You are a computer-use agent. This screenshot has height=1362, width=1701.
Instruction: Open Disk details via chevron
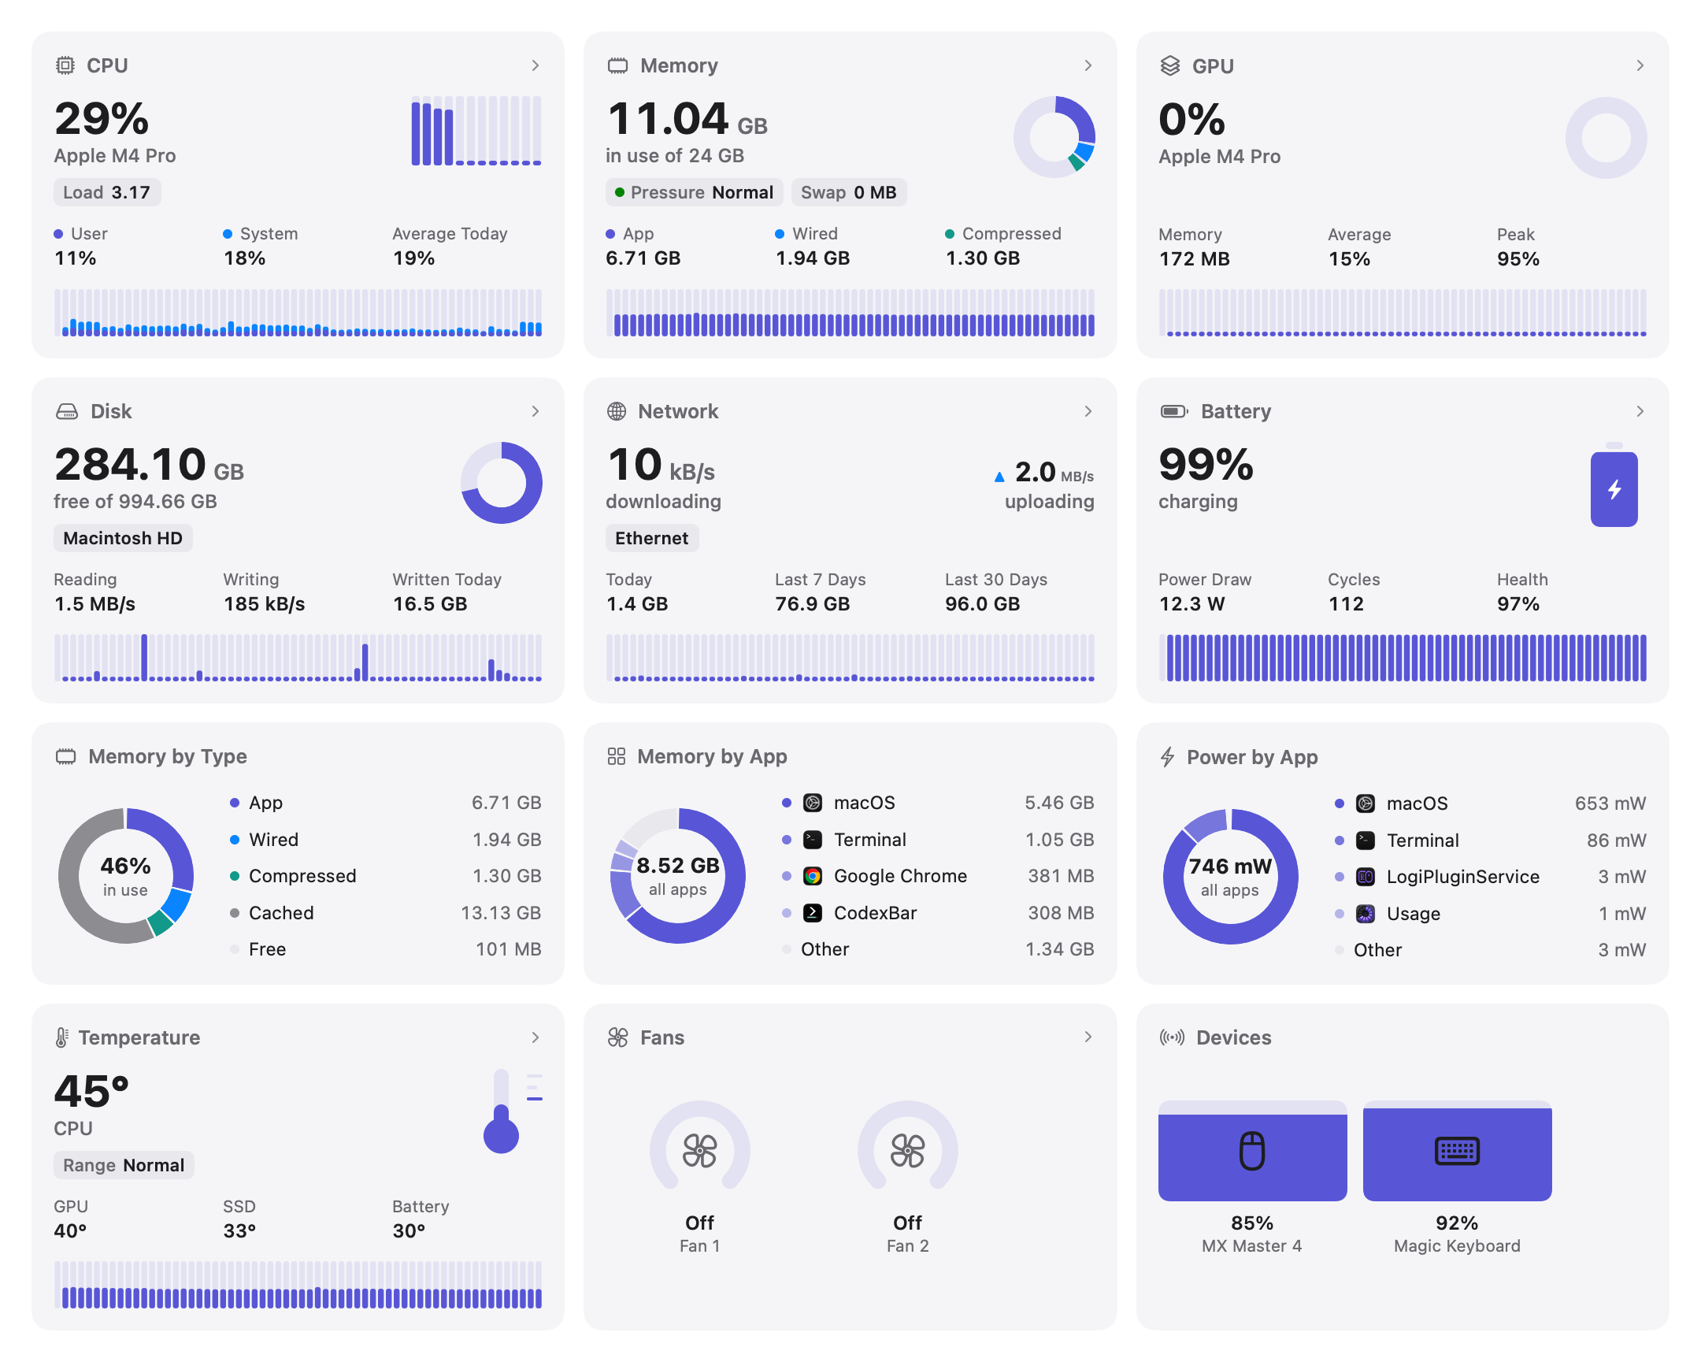tap(535, 411)
